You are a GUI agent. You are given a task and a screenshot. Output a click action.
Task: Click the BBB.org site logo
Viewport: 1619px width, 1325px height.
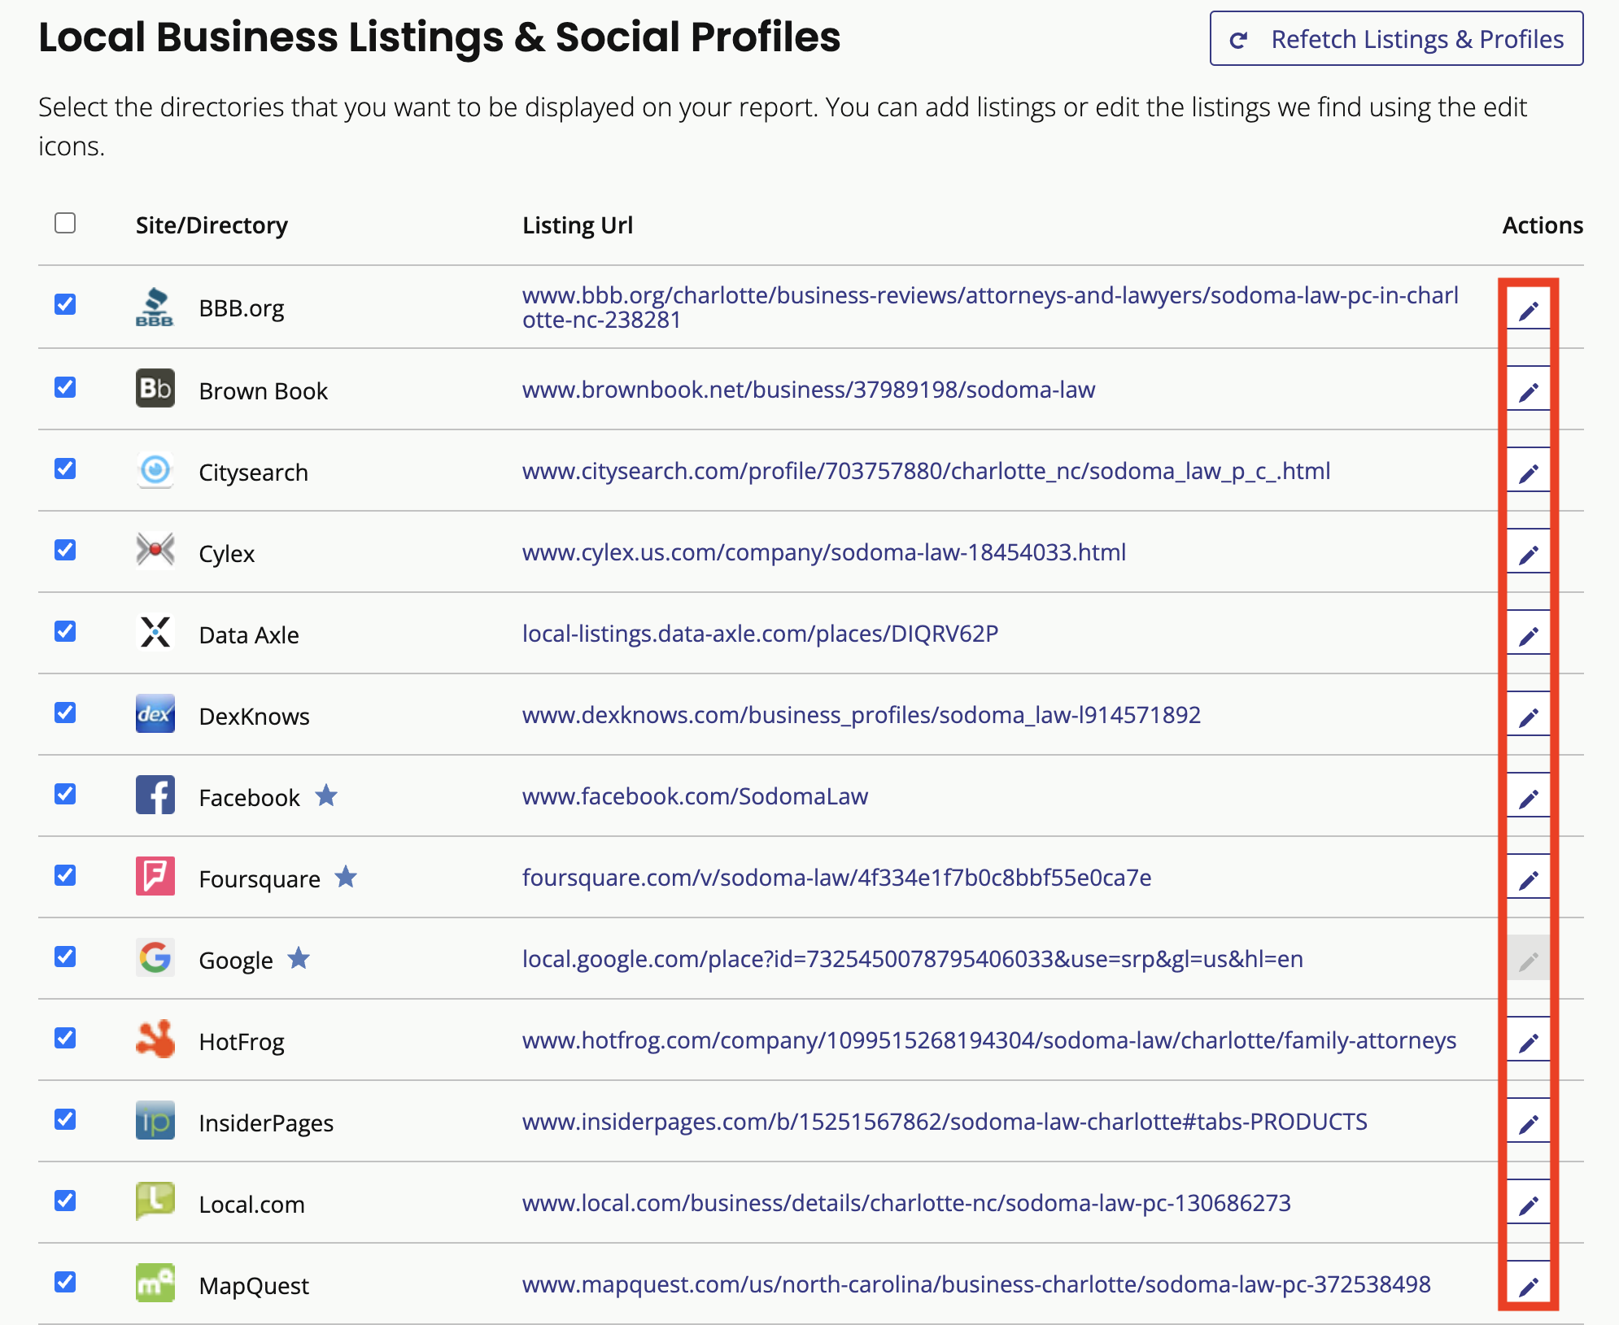155,307
